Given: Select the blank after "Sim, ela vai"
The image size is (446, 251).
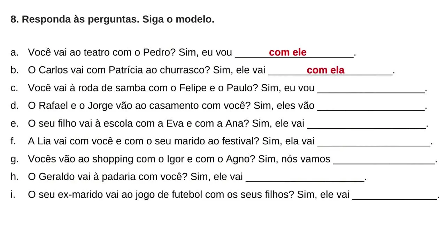Looking at the screenshot, I should click(x=374, y=143).
